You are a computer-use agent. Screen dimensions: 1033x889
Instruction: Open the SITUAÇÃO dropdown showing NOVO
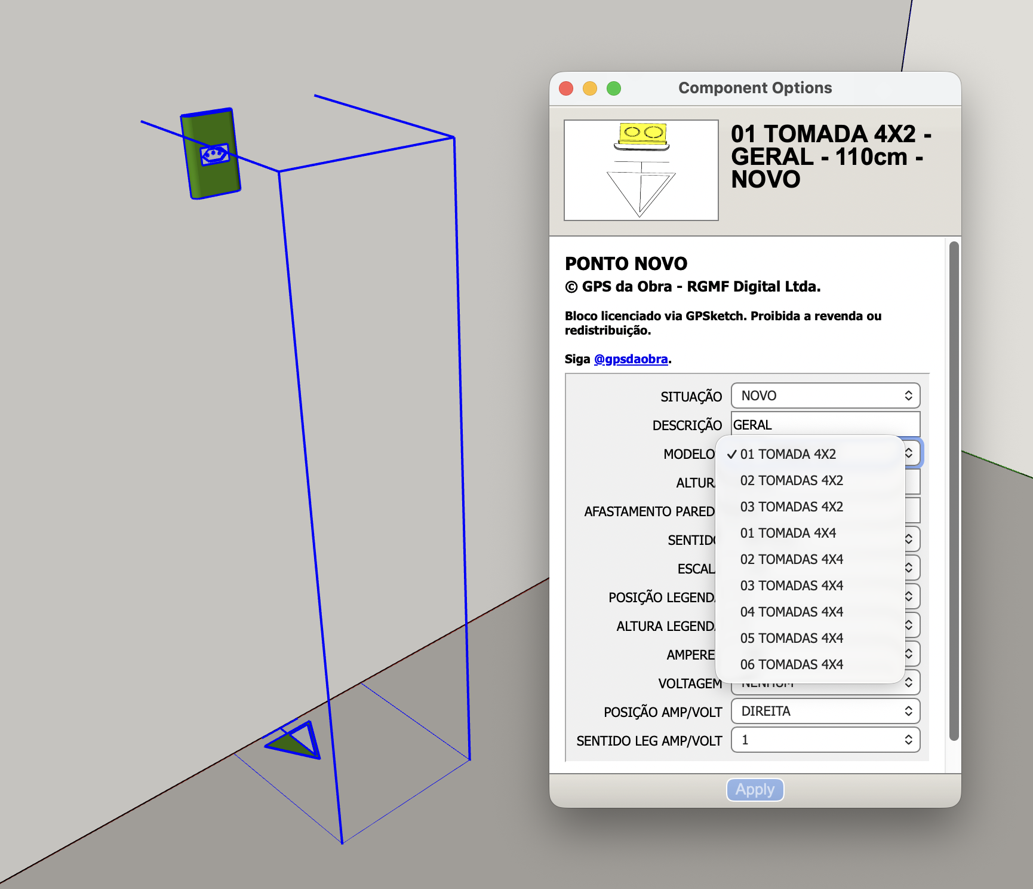coord(825,396)
